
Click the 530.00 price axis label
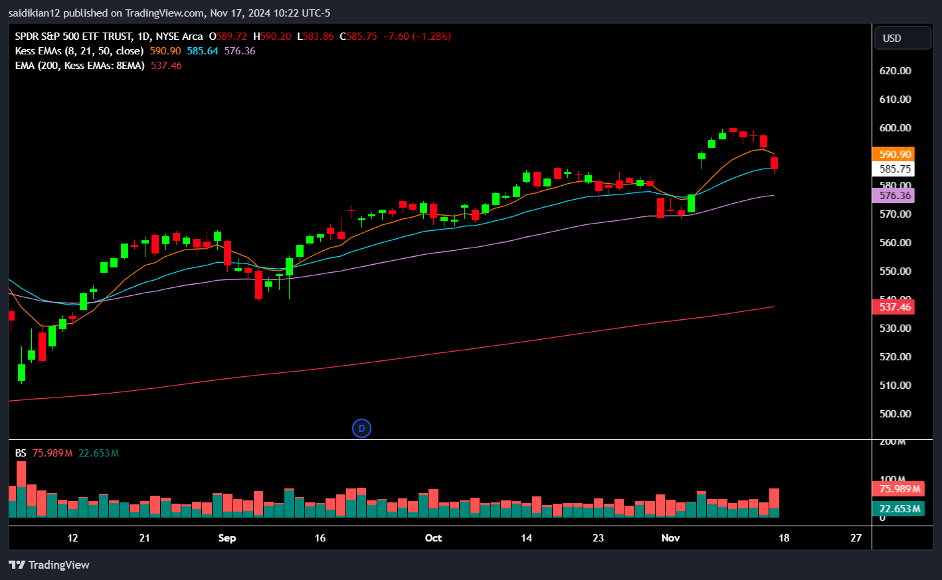[895, 328]
